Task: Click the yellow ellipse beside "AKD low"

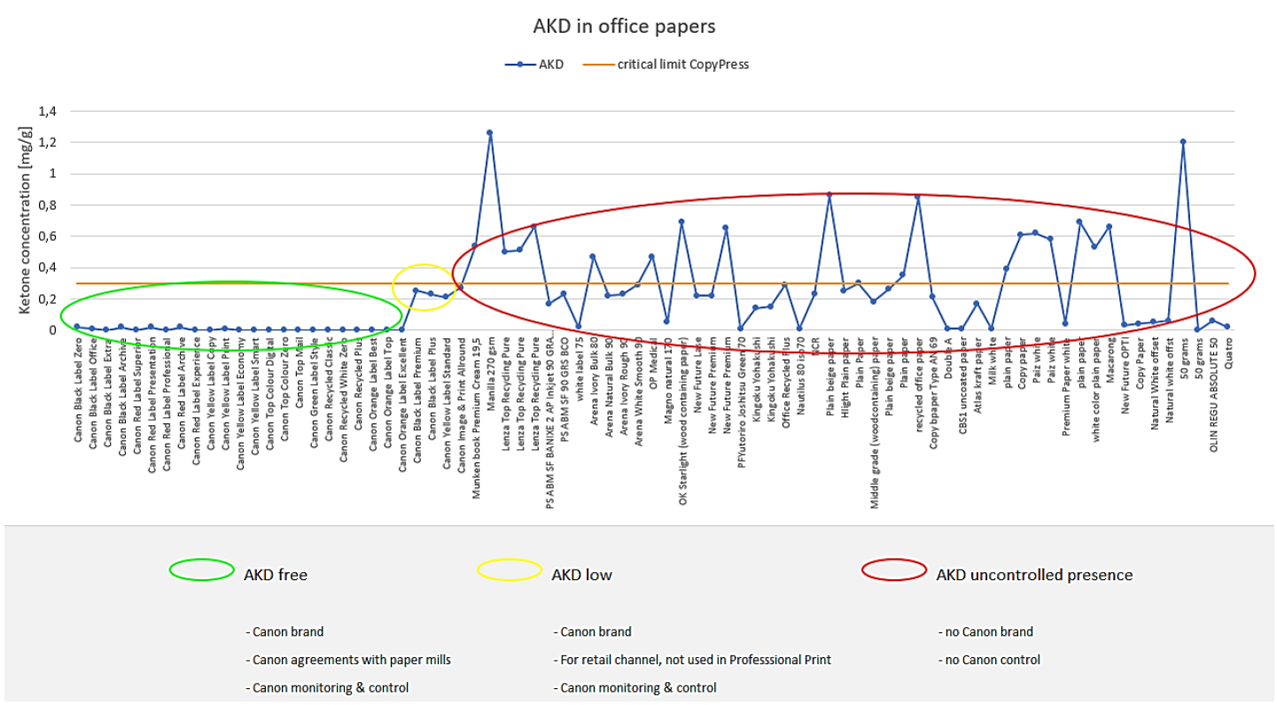Action: pyautogui.click(x=509, y=569)
